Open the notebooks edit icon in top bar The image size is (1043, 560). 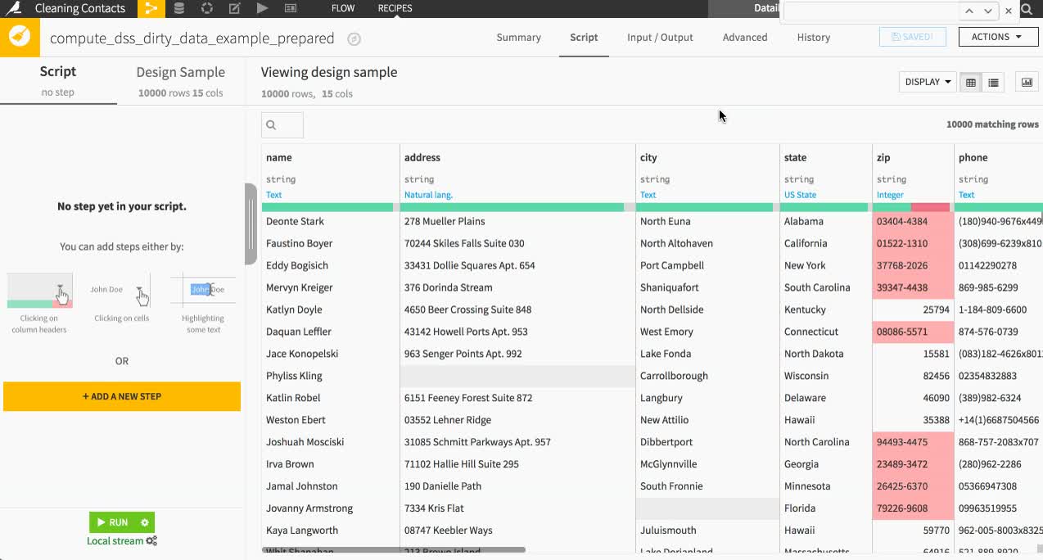(234, 9)
